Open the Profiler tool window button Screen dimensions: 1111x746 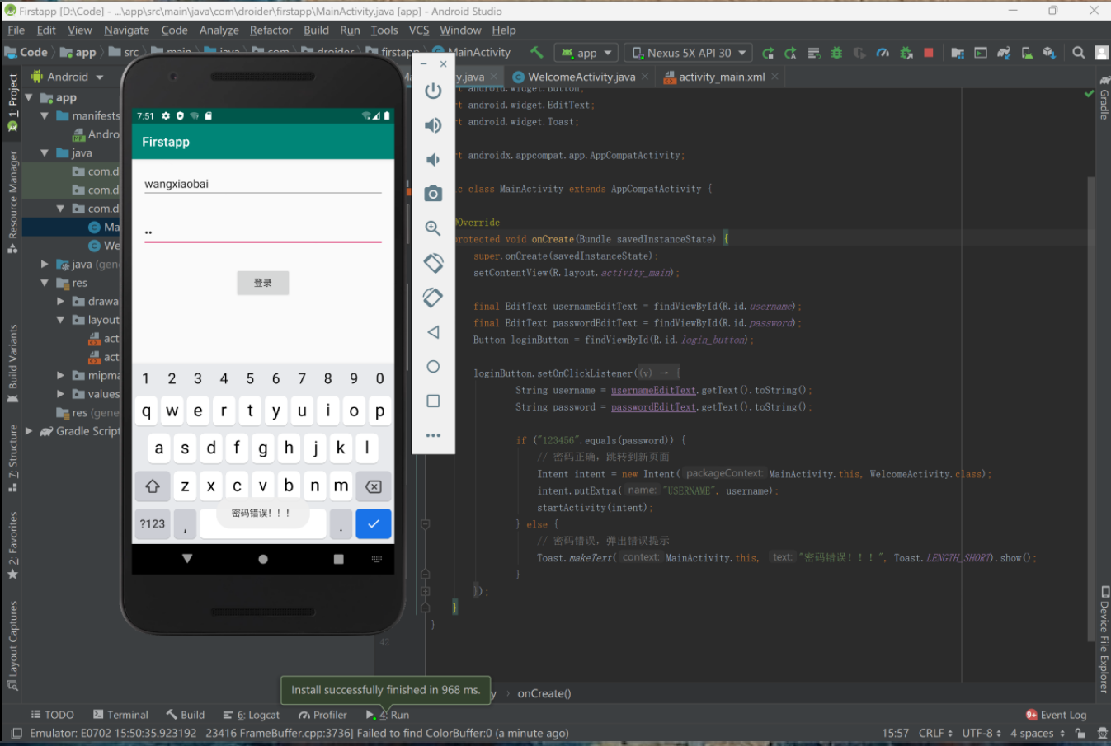pyautogui.click(x=322, y=715)
